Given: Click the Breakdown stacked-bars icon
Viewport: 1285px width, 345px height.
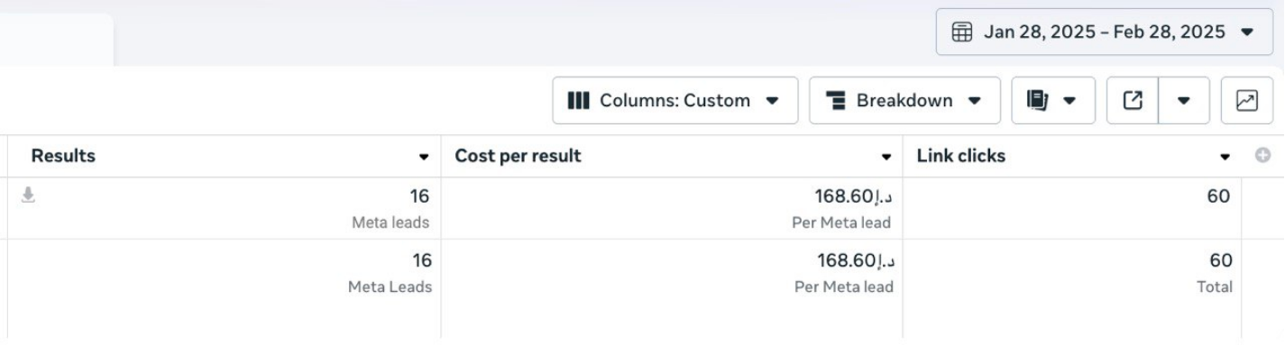Looking at the screenshot, I should 836,101.
